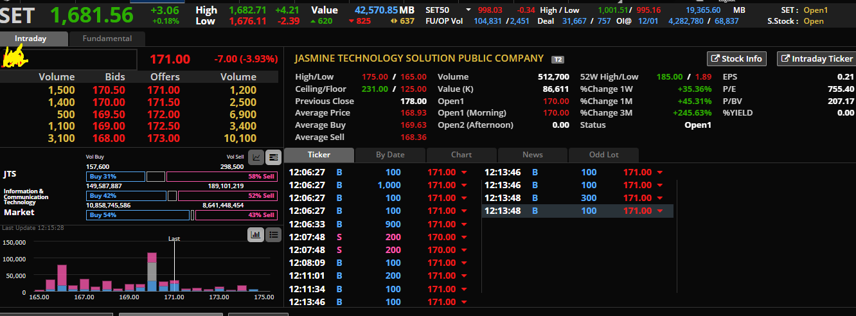The width and height of the screenshot is (856, 316).
Task: Click the best offer price 171.00 in Offers
Action: [164, 90]
